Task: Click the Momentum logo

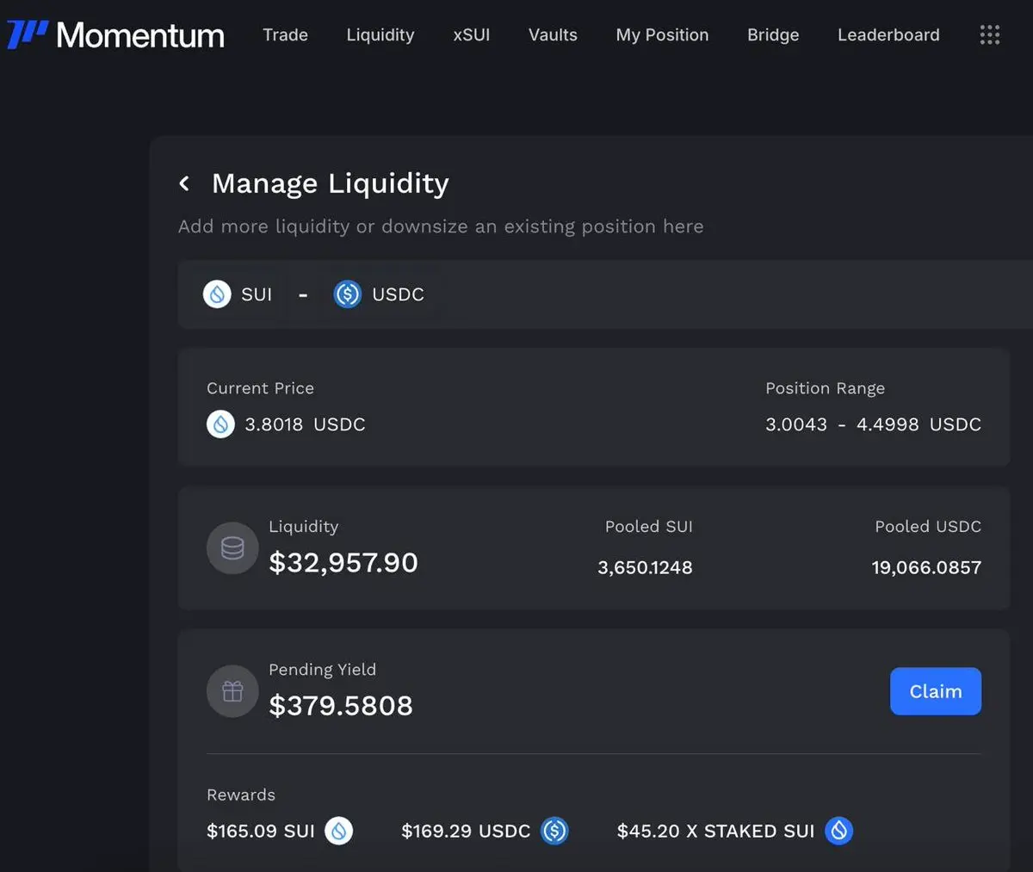Action: point(116,34)
